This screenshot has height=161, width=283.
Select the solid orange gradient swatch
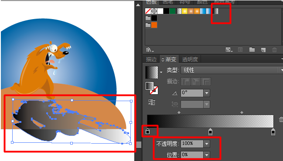tap(197, 11)
